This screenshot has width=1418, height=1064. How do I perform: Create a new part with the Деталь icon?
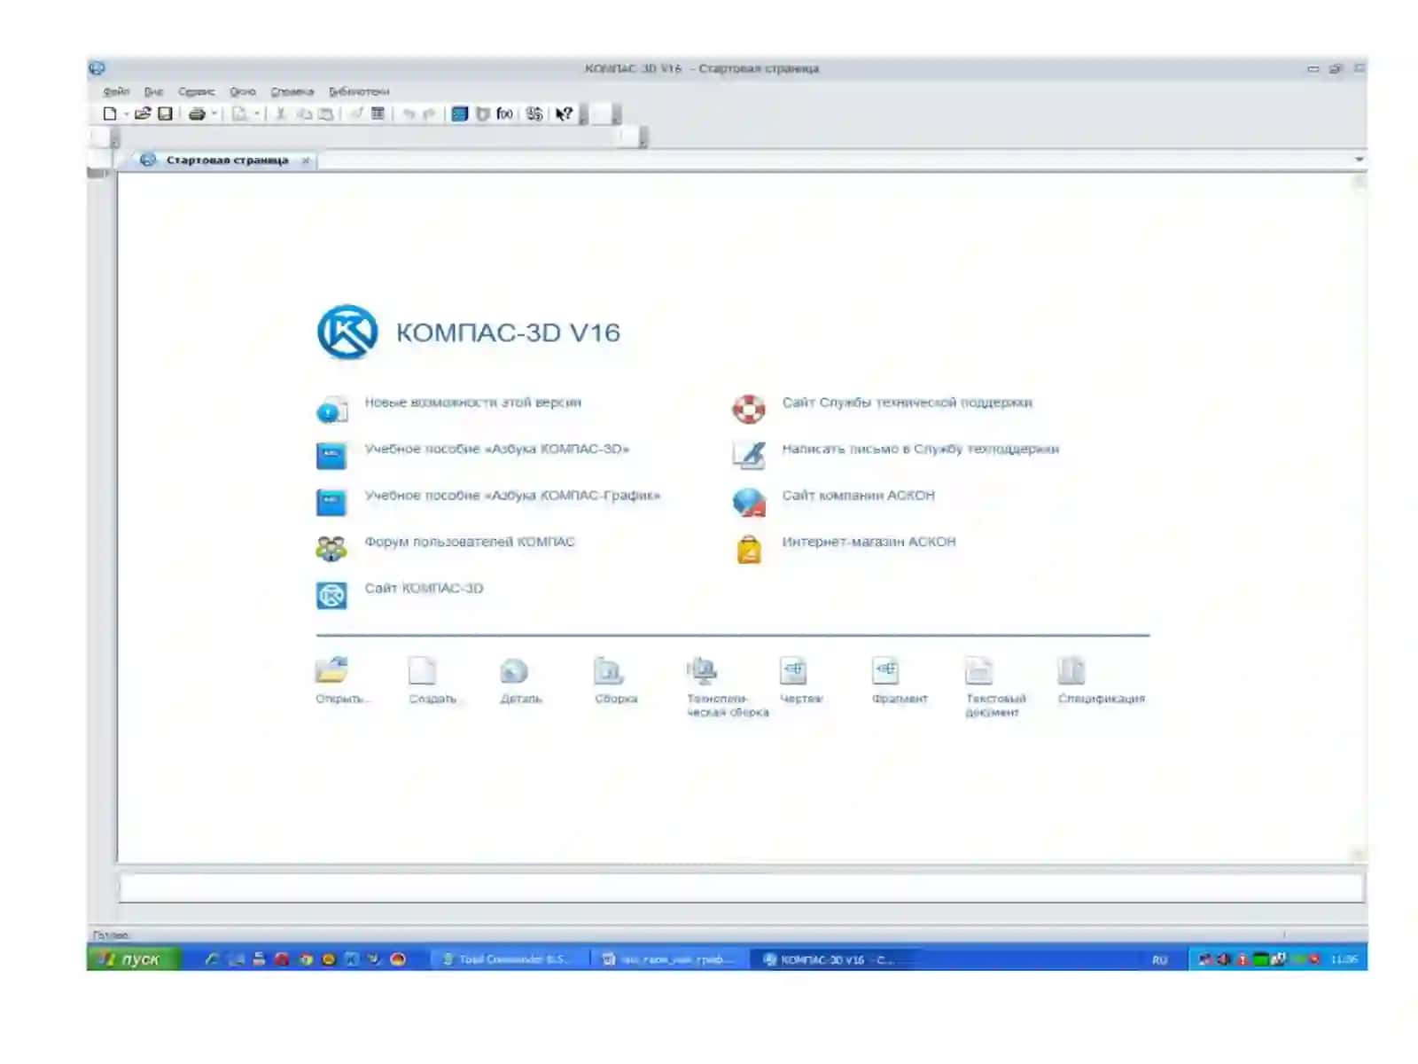point(514,670)
